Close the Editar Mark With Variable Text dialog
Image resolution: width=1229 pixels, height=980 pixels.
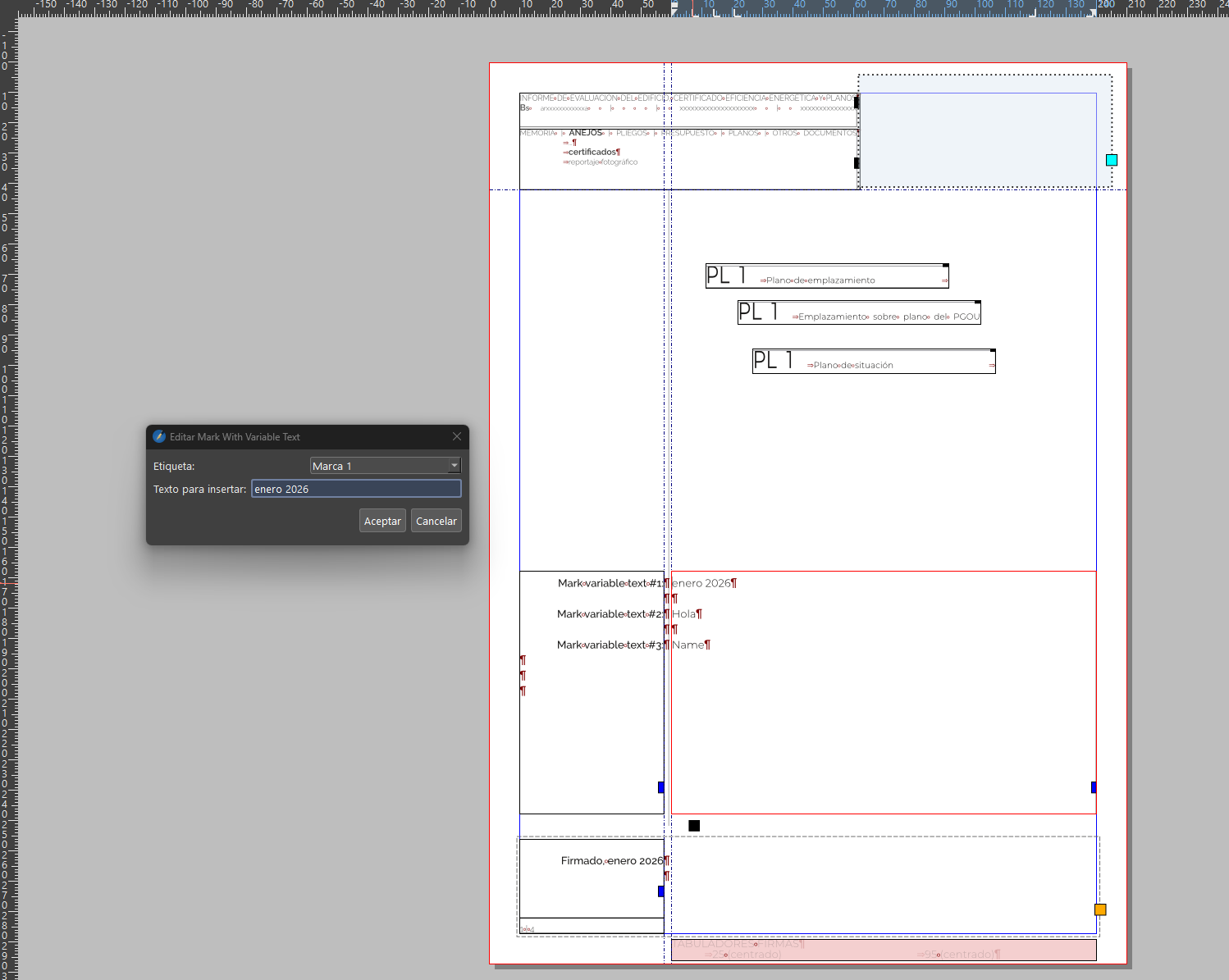[457, 436]
